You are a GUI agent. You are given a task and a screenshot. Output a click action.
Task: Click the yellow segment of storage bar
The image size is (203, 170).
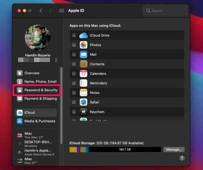click(x=73, y=150)
